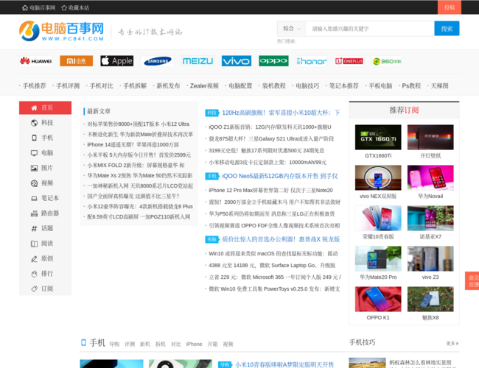Open the Samsung brand logo

tap(158, 61)
